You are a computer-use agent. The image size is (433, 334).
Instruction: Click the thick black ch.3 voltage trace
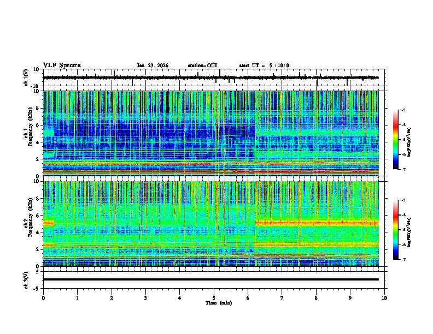click(x=211, y=279)
